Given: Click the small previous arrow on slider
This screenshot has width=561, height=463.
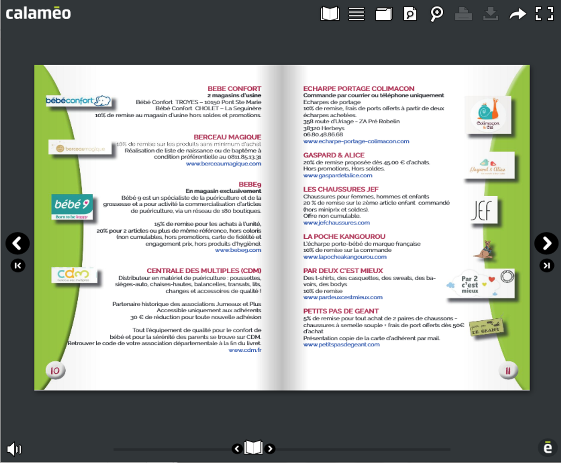Looking at the screenshot, I should (x=237, y=449).
